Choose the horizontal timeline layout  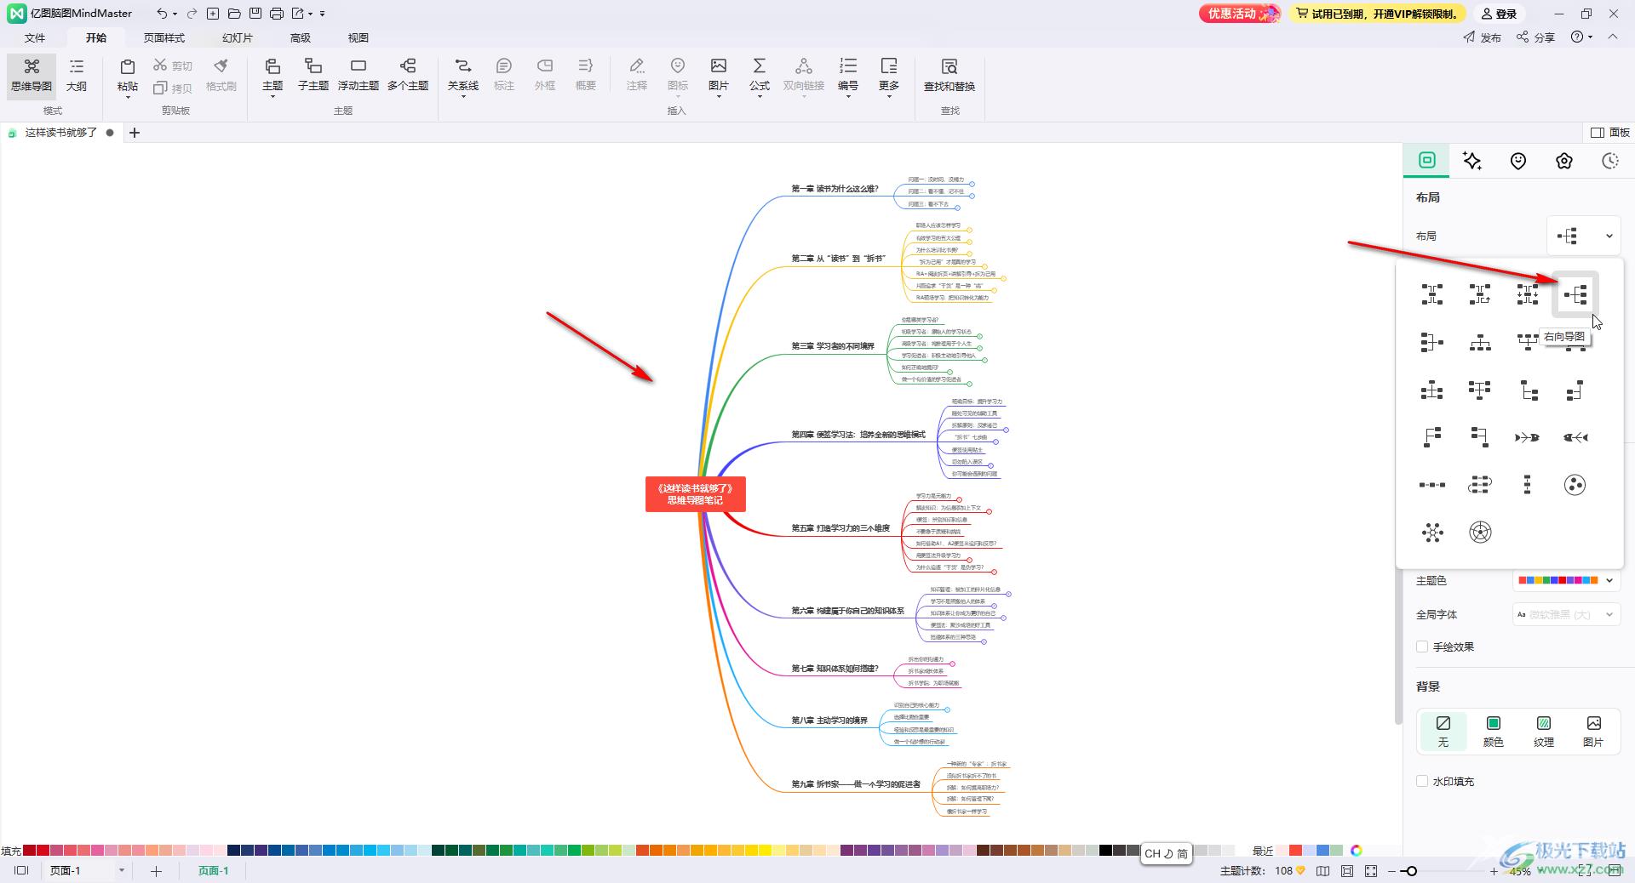pos(1432,485)
